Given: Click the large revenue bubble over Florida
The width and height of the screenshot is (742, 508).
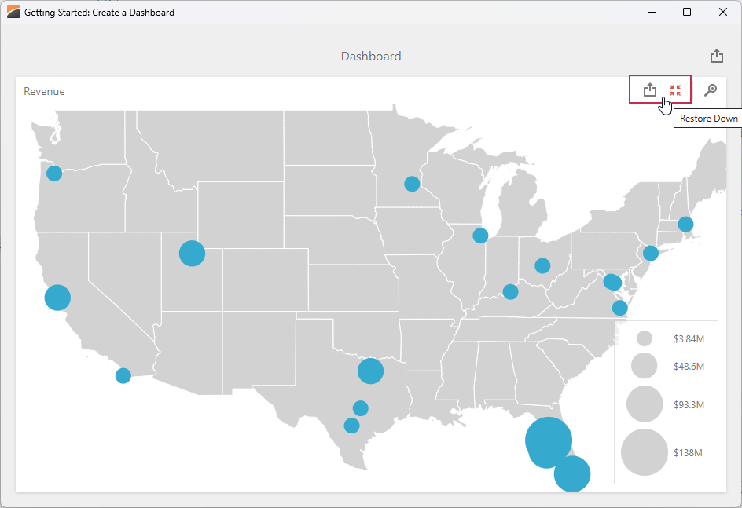Looking at the screenshot, I should (548, 443).
